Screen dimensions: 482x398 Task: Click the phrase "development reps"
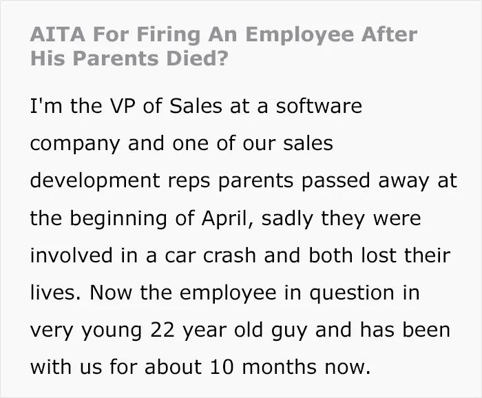(120, 181)
